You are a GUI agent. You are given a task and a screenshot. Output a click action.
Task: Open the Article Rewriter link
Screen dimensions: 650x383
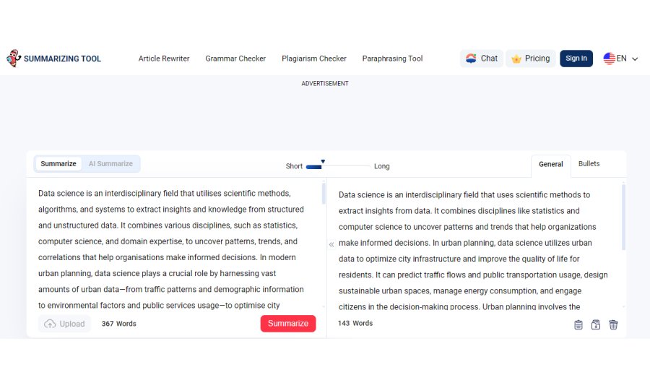coord(164,59)
